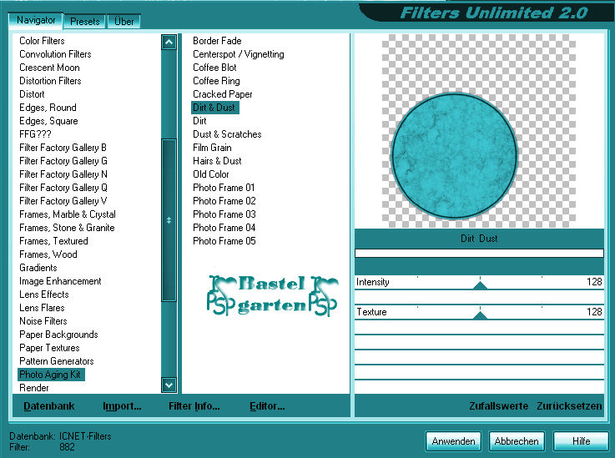Open help via Hilfe button

581,441
